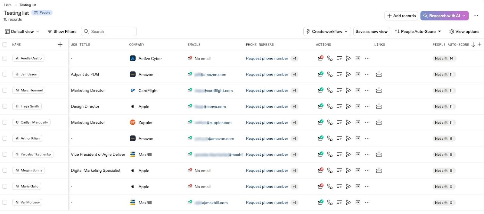
Task: Request phone number for Maria Gallo
Action: [267, 186]
